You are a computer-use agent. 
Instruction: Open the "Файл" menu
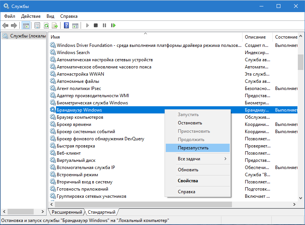pos(9,16)
